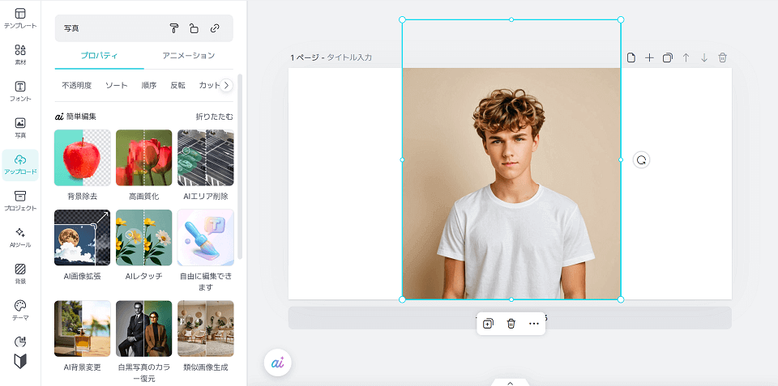Select the プロパティ tab
778x386 pixels.
point(99,56)
